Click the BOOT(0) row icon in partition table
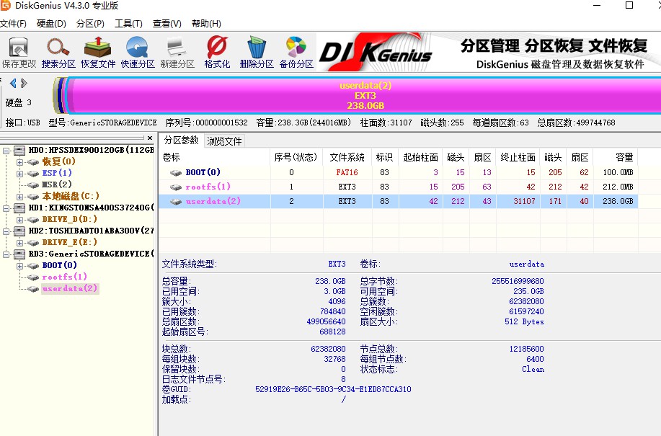This screenshot has width=661, height=436. click(x=176, y=173)
